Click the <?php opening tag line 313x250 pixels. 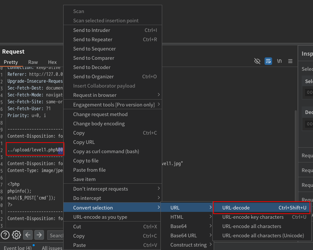click(14, 184)
